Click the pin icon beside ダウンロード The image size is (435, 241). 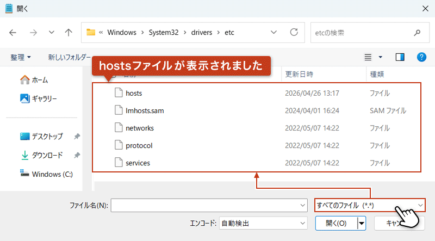click(x=77, y=155)
